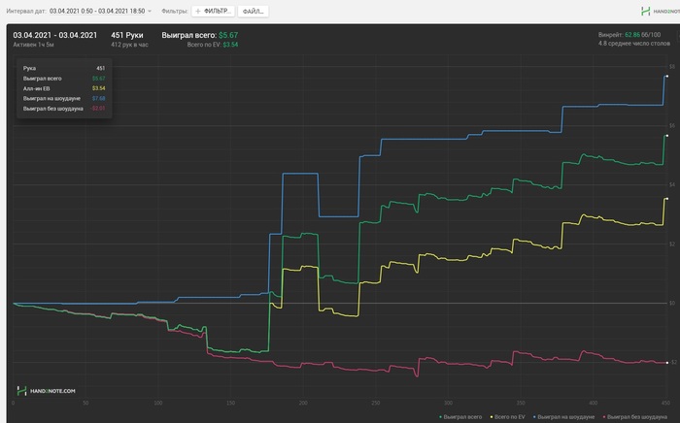Image resolution: width=680 pixels, height=423 pixels.
Task: Click the $0 label on value axis
Action: click(672, 303)
